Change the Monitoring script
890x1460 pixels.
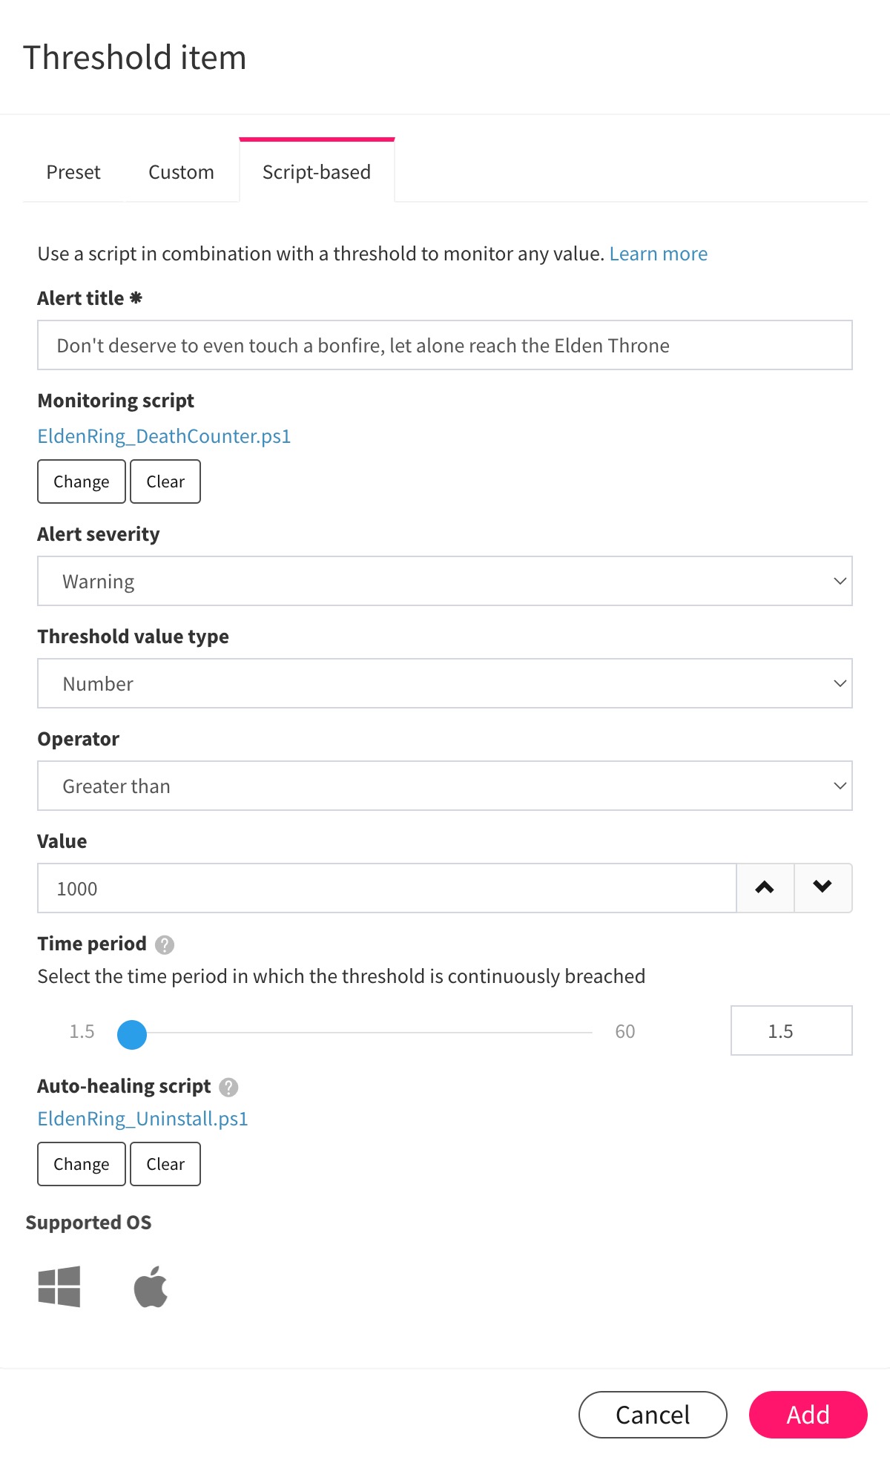click(82, 481)
